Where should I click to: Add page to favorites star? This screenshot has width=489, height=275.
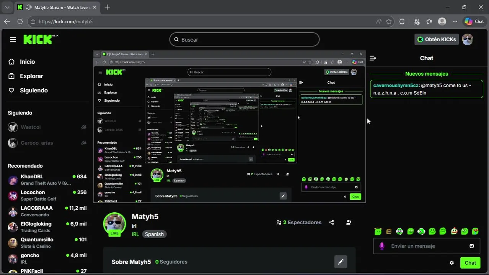click(x=389, y=21)
